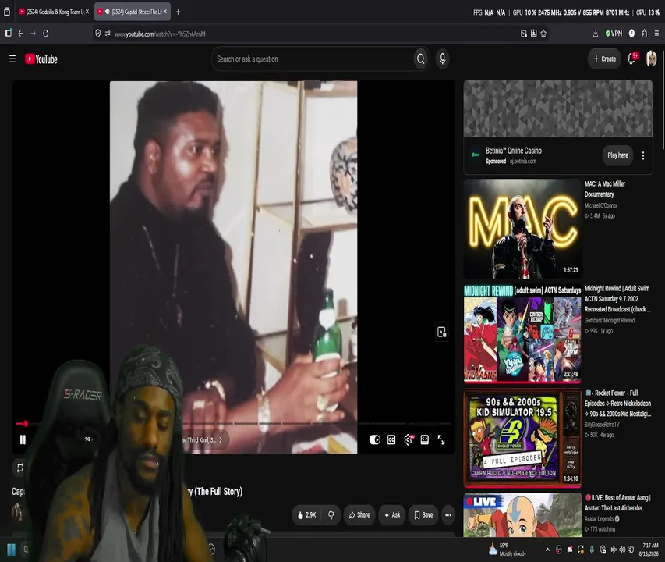Open the notifications bell

(631, 59)
